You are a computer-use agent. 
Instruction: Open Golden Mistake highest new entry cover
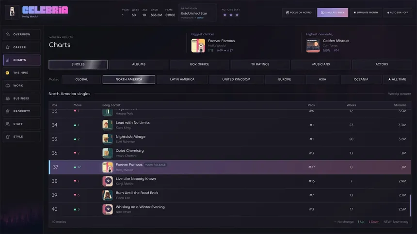coord(313,45)
